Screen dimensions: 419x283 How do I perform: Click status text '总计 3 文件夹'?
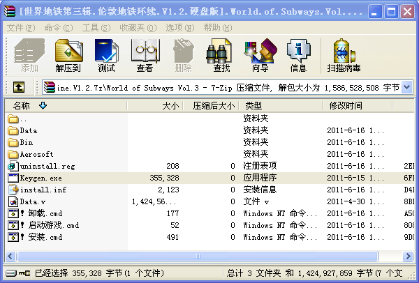(x=254, y=273)
